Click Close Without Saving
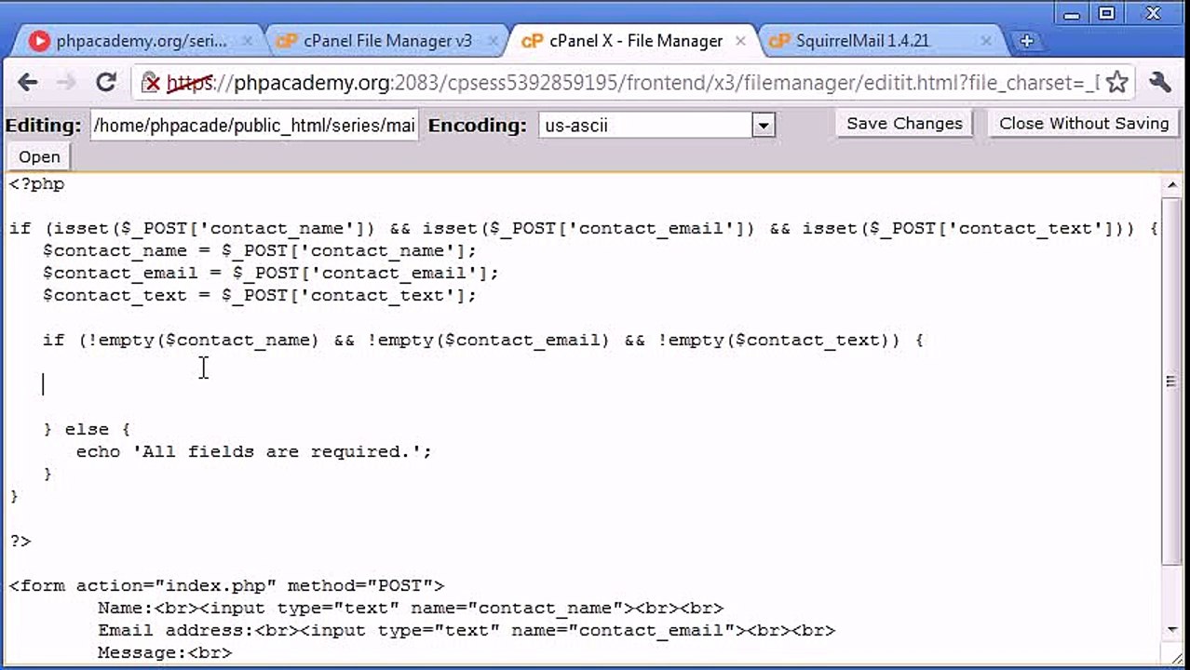 click(1083, 124)
